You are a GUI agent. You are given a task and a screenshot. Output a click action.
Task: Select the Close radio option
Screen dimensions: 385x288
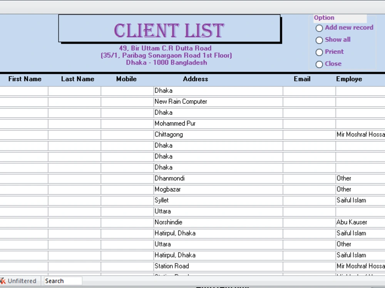click(x=319, y=65)
